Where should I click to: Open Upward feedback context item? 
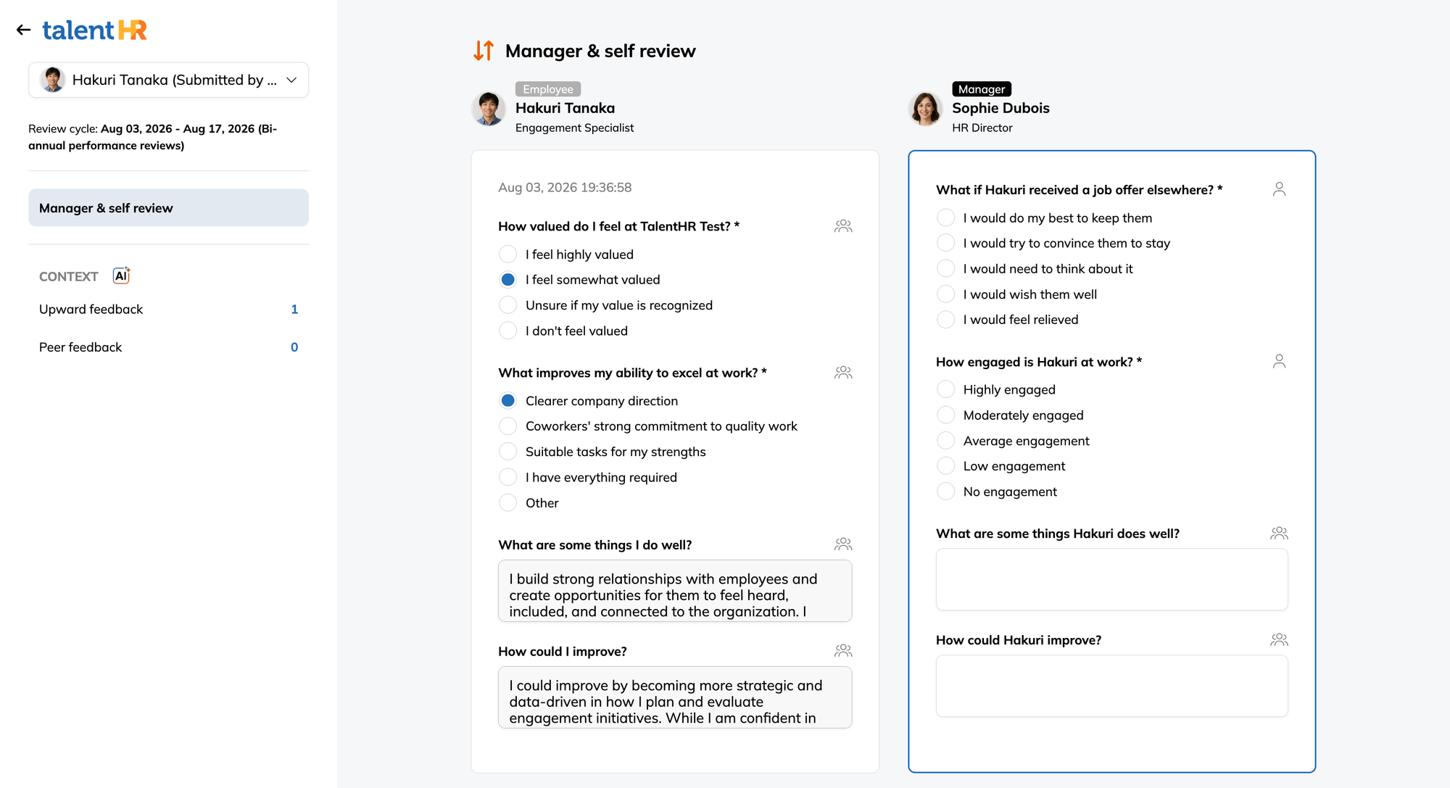click(168, 309)
